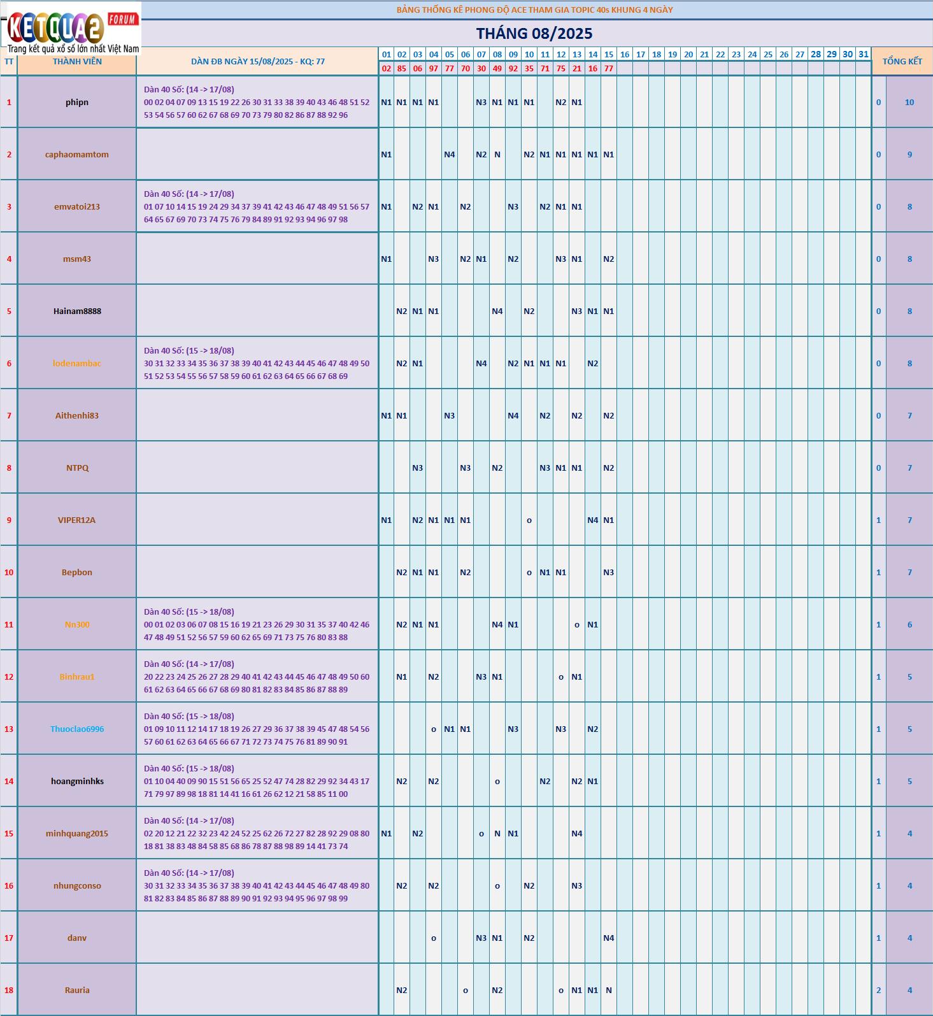Click the TỔNG KẾT column header
The image size is (933, 1016).
point(902,61)
